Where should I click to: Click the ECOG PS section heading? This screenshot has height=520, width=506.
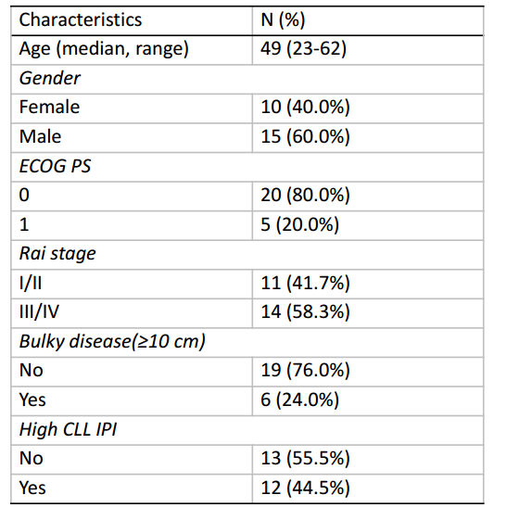[55, 166]
